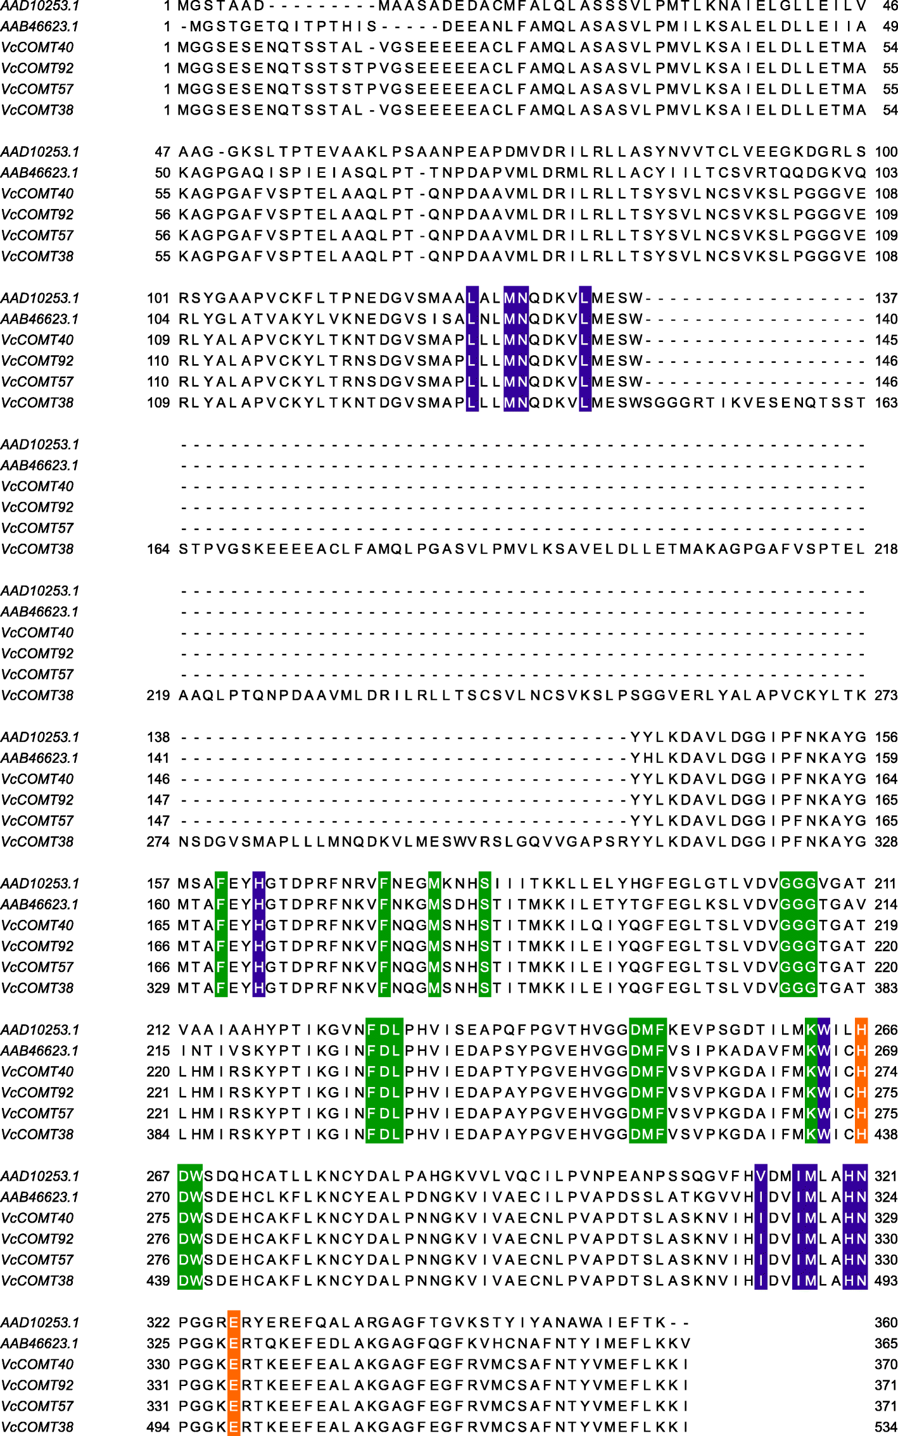898x1436 pixels.
Task: Click the end position number 273
Action: 886,695
